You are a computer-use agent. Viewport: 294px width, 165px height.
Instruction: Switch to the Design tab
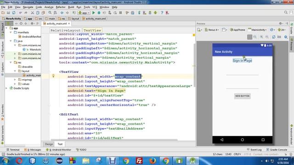49,144
